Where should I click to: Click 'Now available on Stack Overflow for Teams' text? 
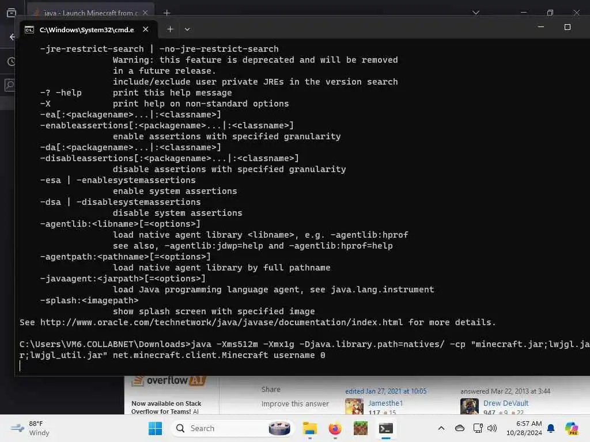click(167, 407)
